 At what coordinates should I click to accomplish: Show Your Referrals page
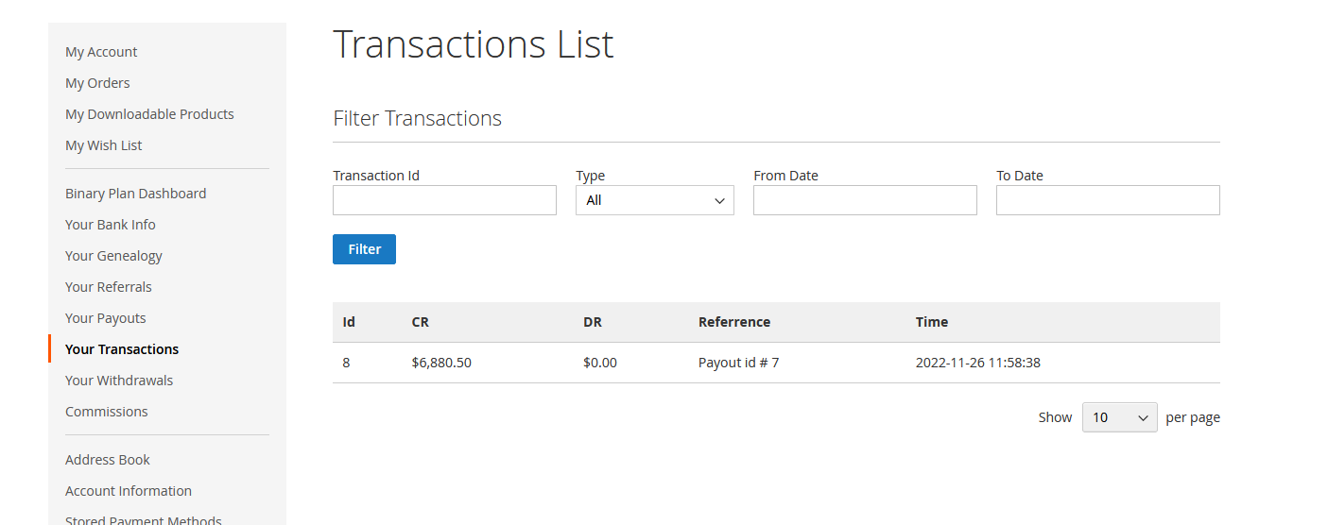click(109, 287)
